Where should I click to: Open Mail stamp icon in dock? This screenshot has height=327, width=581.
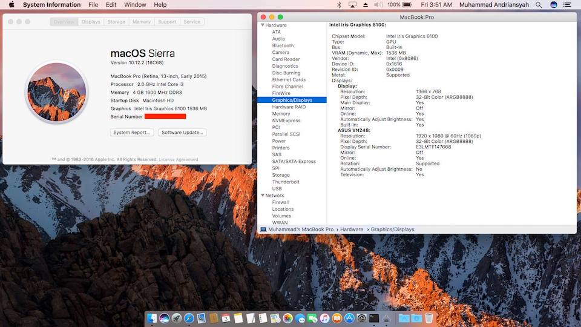click(202, 318)
